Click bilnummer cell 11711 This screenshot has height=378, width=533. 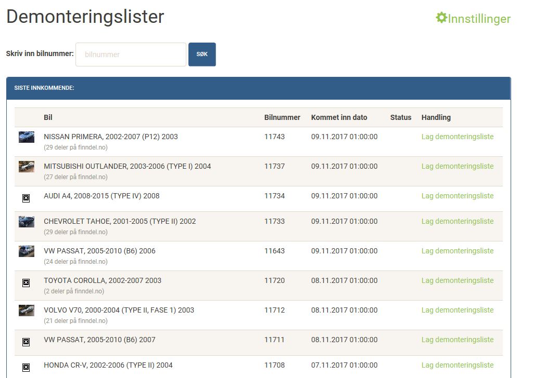[x=274, y=340]
